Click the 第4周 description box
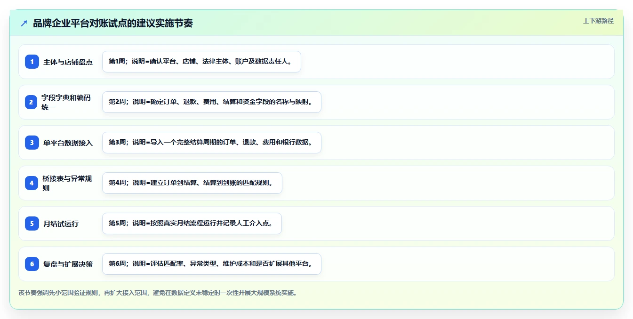 coord(192,183)
